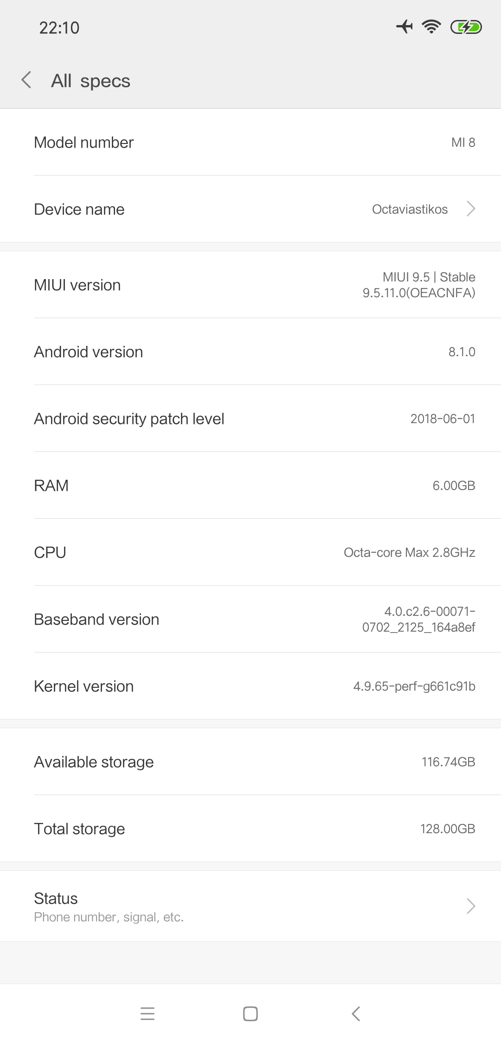501x1044 pixels.
Task: Tap the Wi-Fi signal status icon
Action: pyautogui.click(x=431, y=27)
